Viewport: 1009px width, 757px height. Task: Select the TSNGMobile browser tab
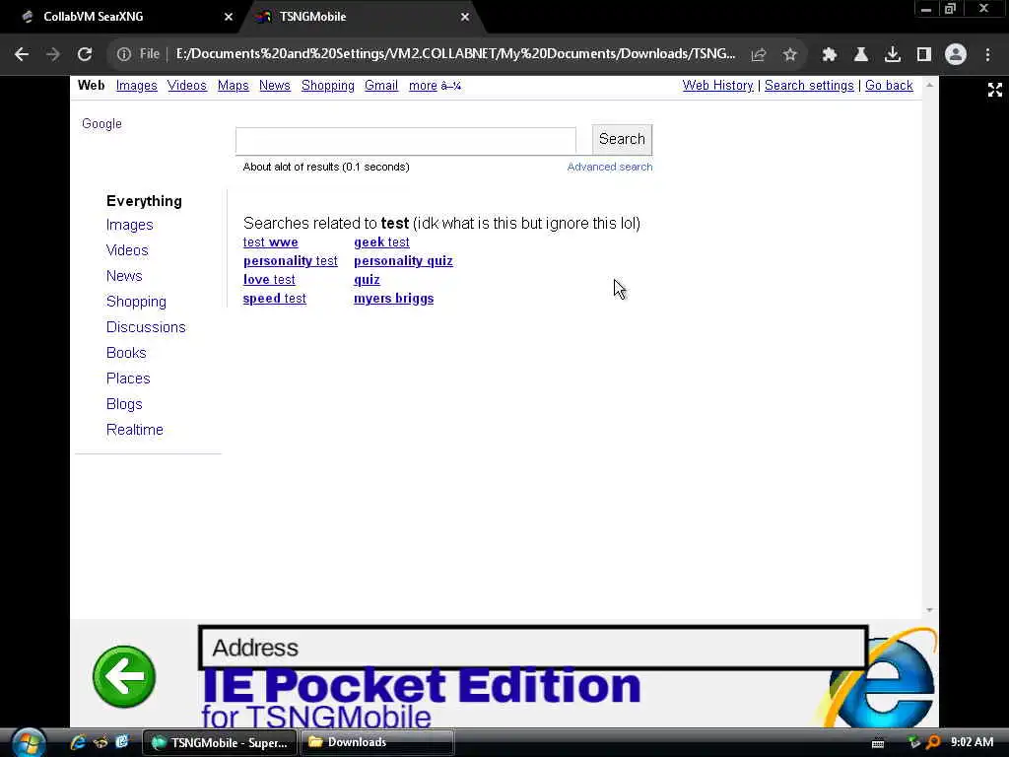click(x=361, y=17)
